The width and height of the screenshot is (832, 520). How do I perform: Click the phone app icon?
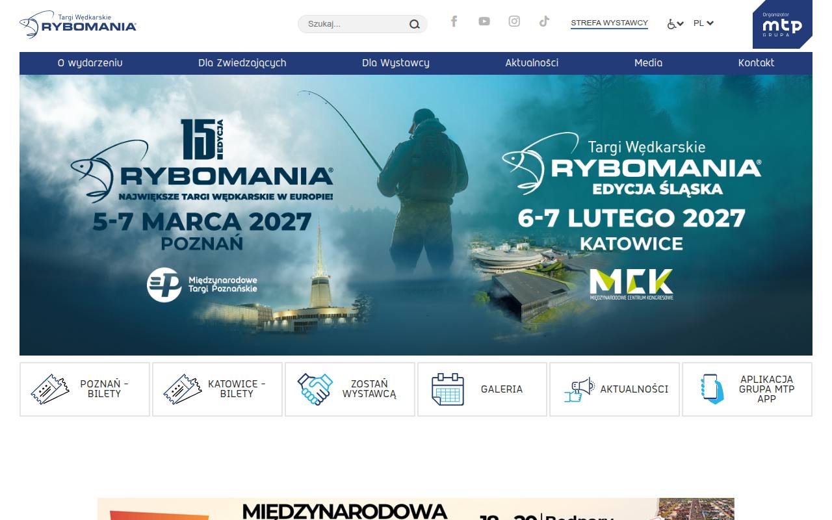click(x=712, y=389)
